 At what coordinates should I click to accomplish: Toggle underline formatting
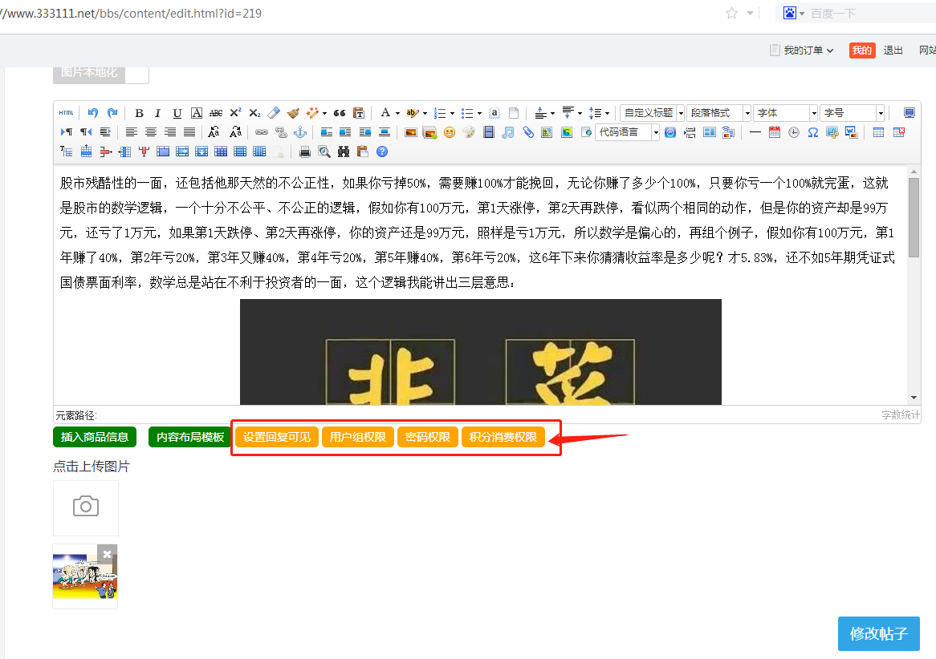click(177, 113)
